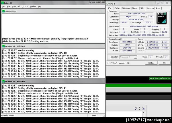The width and height of the screenshot is (172, 123).
Task: Switch to the Graphics tab in CPU-Z
Action: (x=150, y=8)
